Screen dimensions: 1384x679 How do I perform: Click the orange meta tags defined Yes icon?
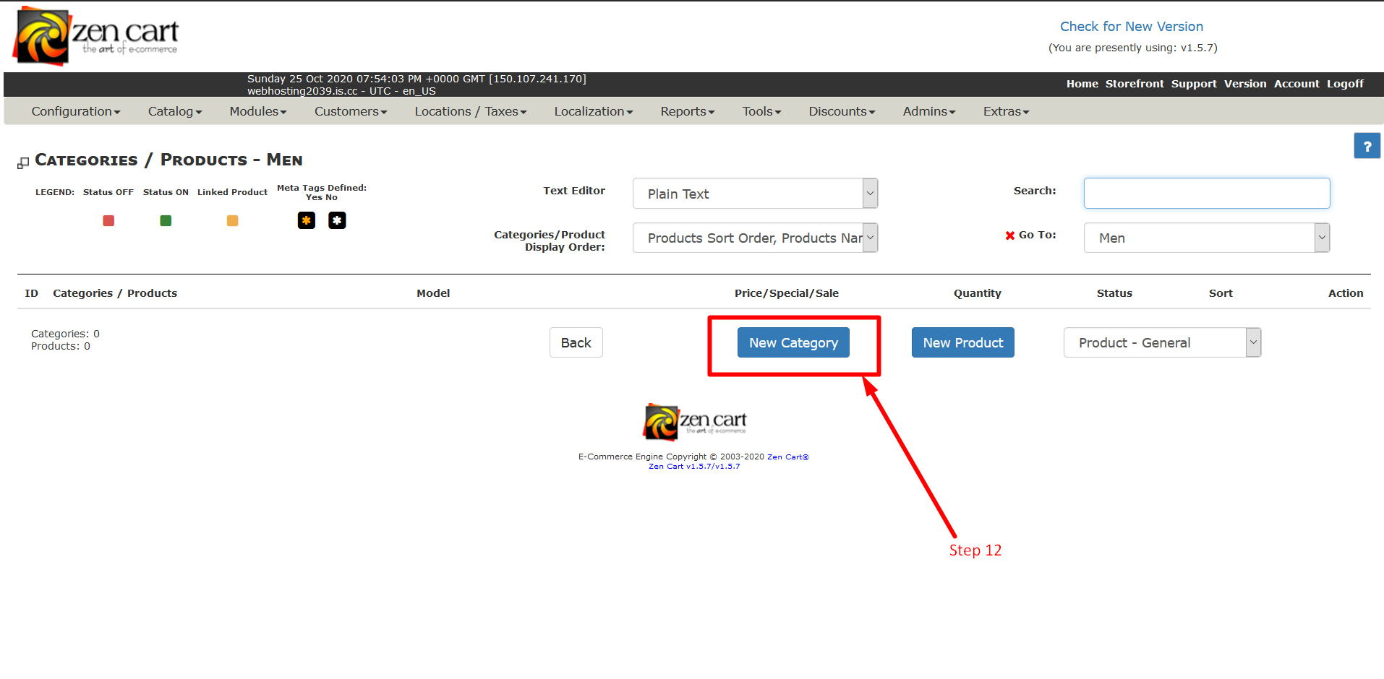(307, 220)
